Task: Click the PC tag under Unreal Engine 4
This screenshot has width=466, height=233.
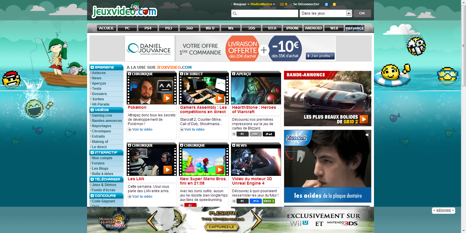Action: point(242,201)
